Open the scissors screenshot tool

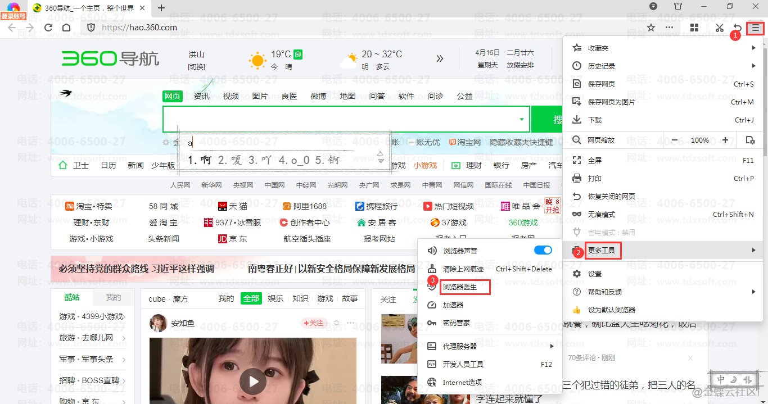coord(719,28)
